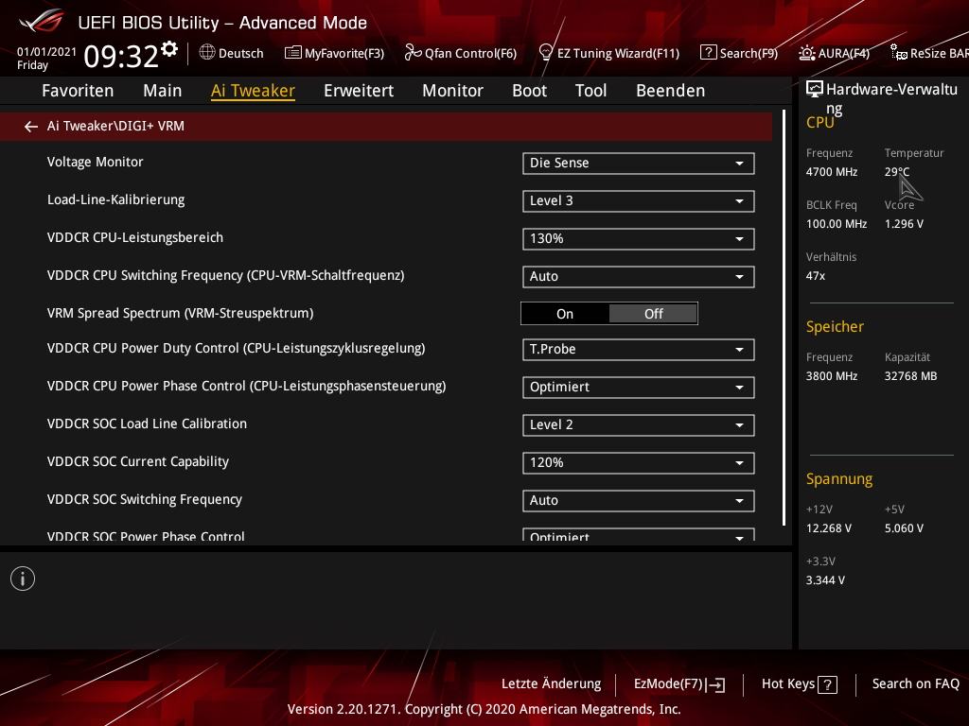Viewport: 969px width, 726px height.
Task: Open VDDCR CPU Power Phase Control dropdown
Action: tap(639, 387)
